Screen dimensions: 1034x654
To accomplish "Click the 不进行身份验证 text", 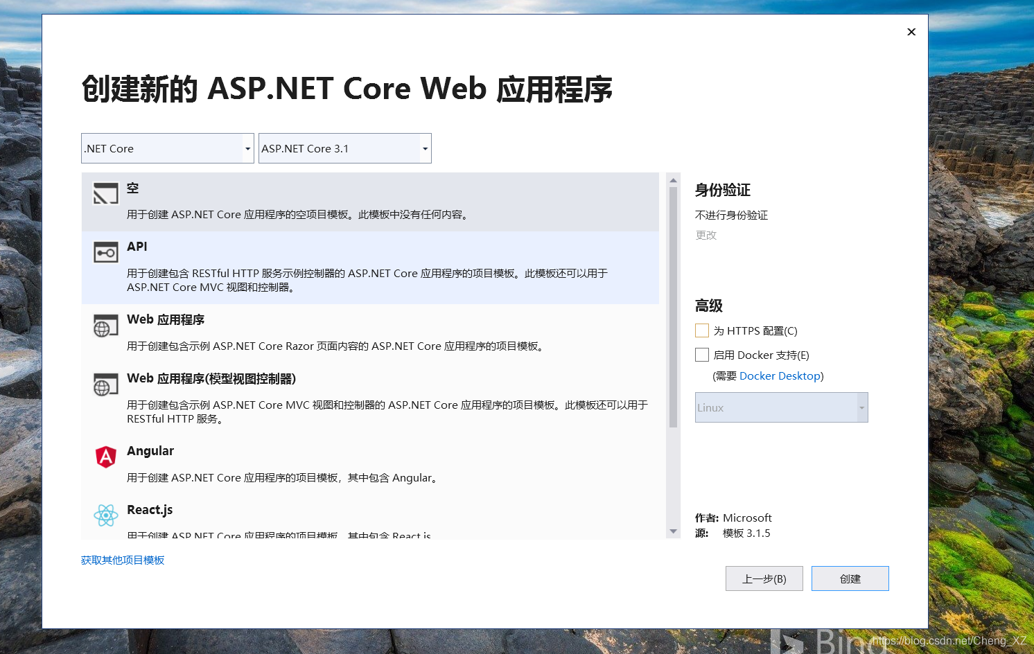I will click(731, 215).
